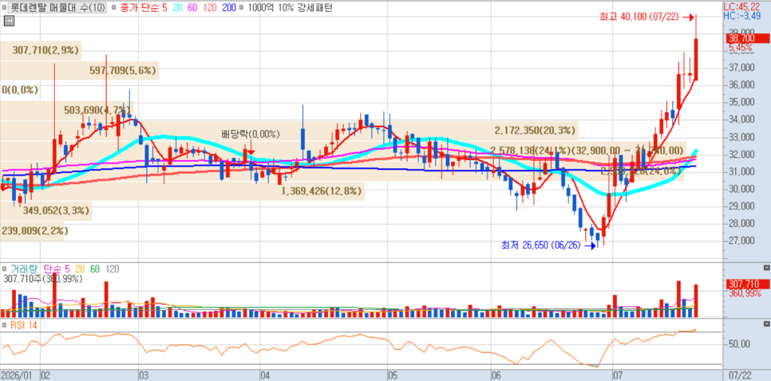Click the 1,369,426(12,8%) volume profile label
The width and height of the screenshot is (771, 381).
coord(322,191)
